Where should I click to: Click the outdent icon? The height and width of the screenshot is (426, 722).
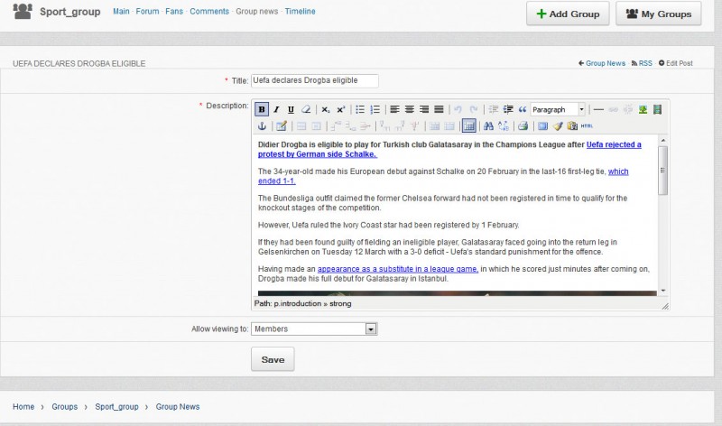(493, 109)
